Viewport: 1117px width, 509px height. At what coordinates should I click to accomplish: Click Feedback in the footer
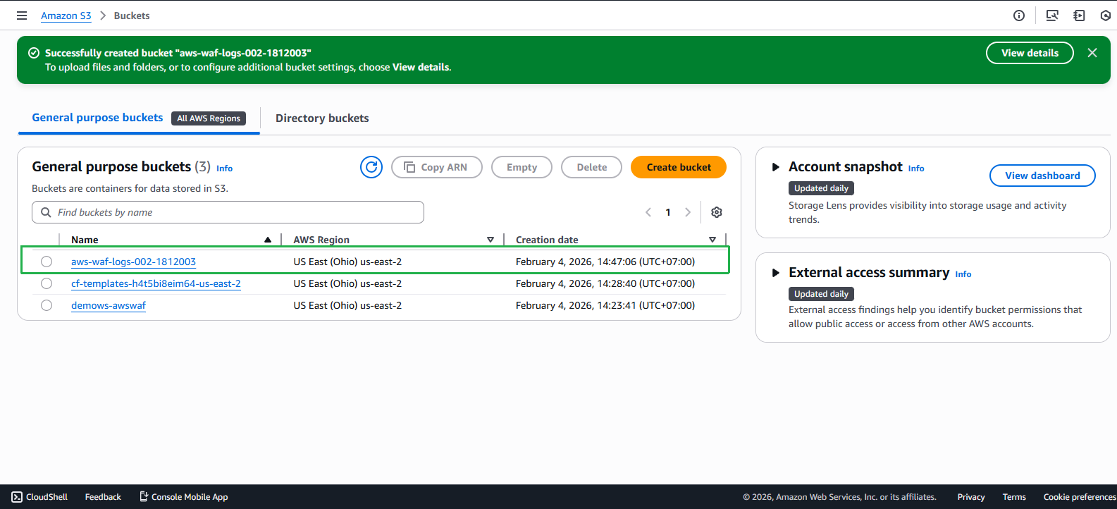point(103,497)
